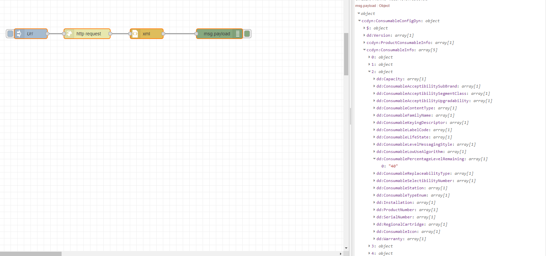This screenshot has width=546, height=256.
Task: Expand the $: object entry
Action: click(365, 28)
